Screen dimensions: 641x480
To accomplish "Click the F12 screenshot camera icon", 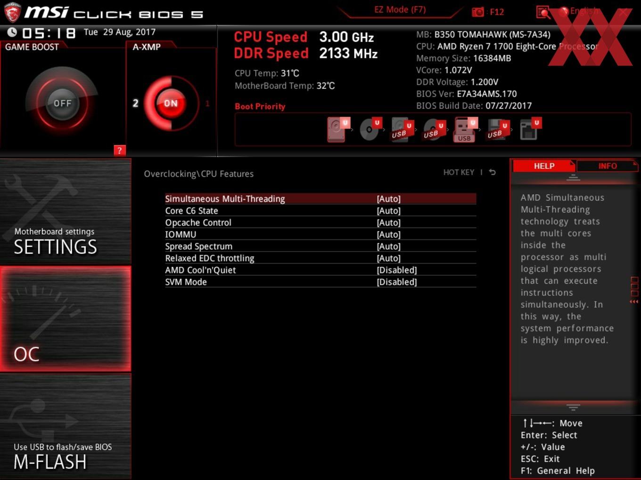I will coord(477,12).
